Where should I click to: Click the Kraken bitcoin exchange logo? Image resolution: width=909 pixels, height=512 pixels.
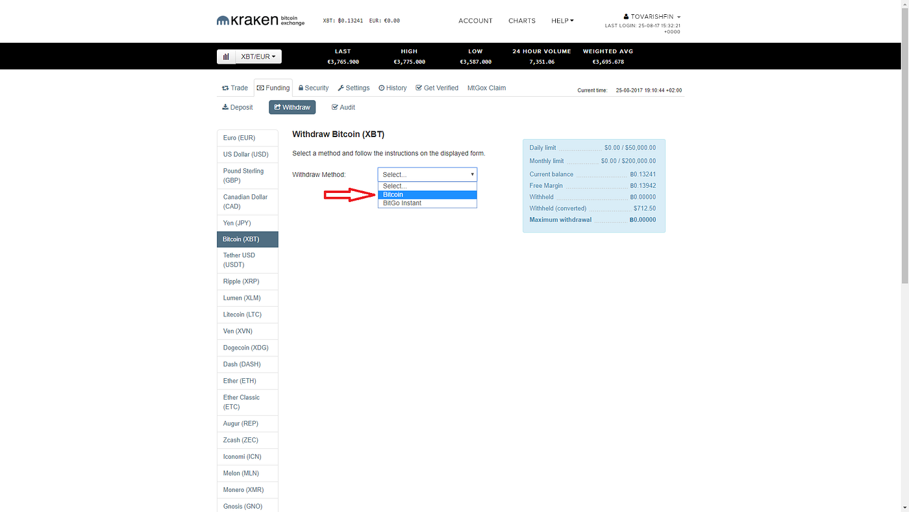tap(260, 21)
